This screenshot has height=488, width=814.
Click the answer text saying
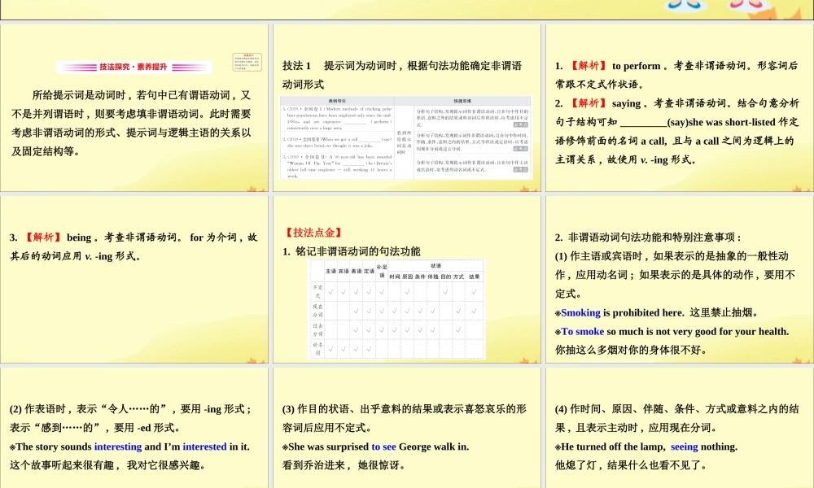[626, 103]
